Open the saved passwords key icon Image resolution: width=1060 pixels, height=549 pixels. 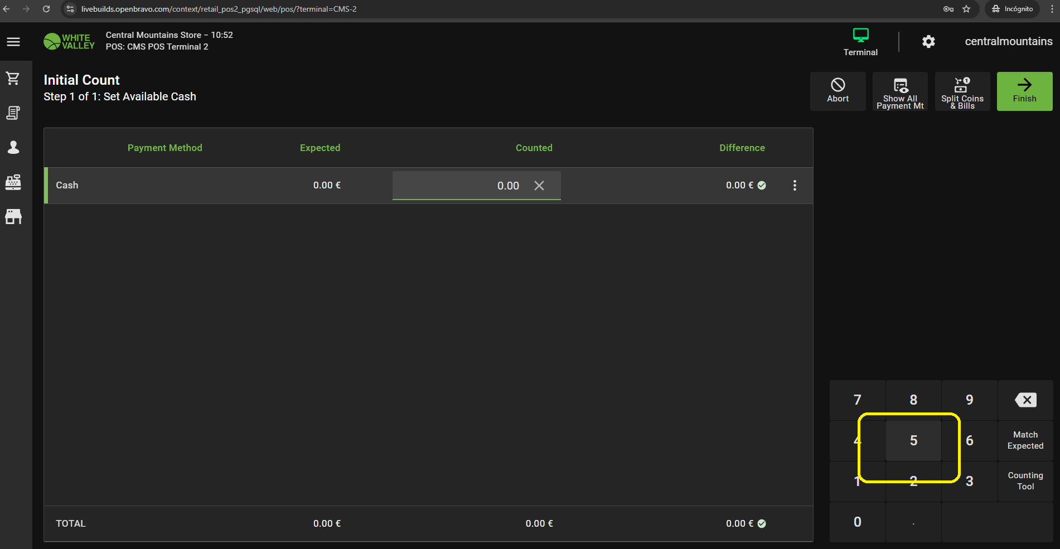click(948, 9)
